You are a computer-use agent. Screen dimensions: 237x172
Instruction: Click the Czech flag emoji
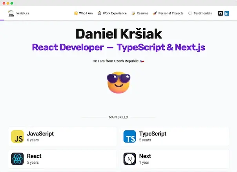point(142,61)
